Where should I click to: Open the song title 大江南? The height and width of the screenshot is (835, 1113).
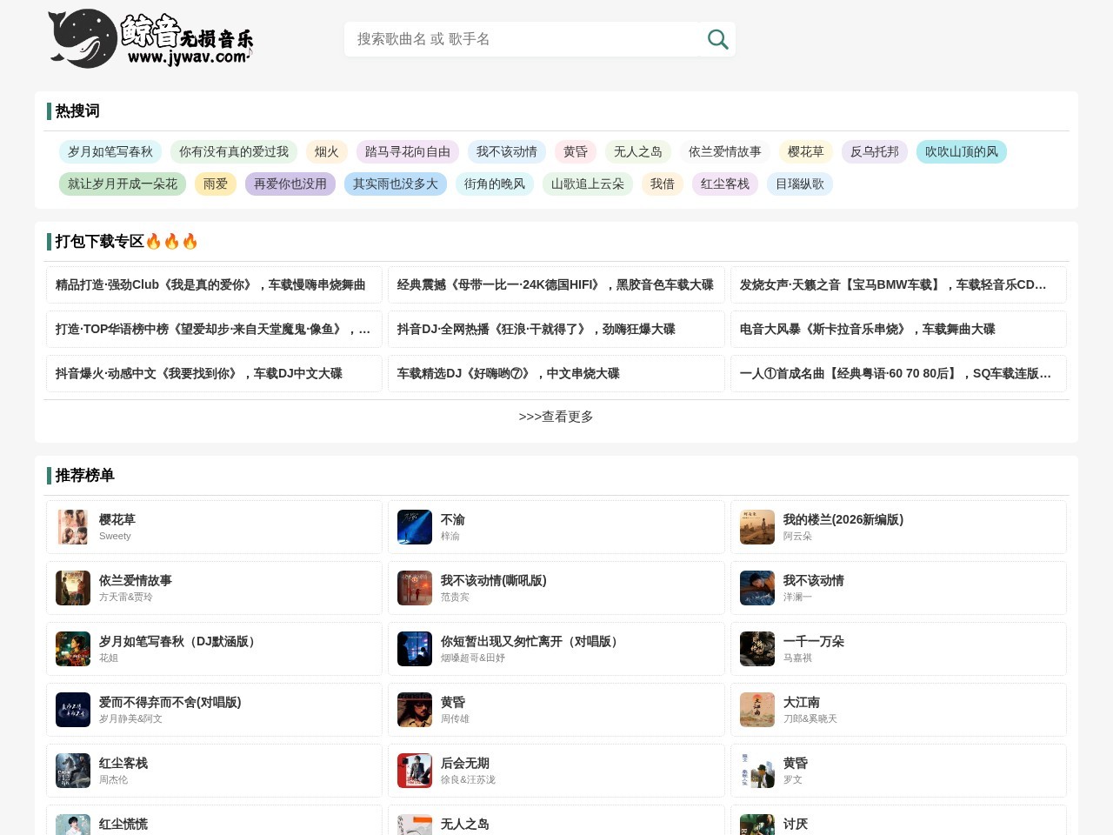pos(802,702)
